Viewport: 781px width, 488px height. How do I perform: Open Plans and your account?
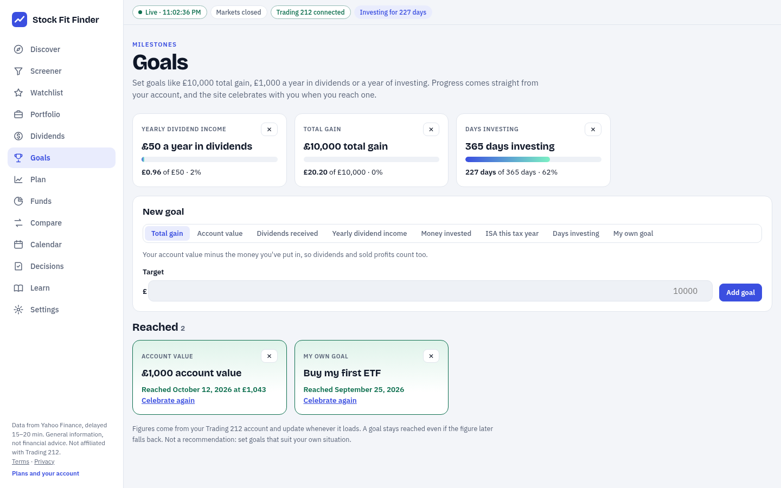click(x=46, y=473)
